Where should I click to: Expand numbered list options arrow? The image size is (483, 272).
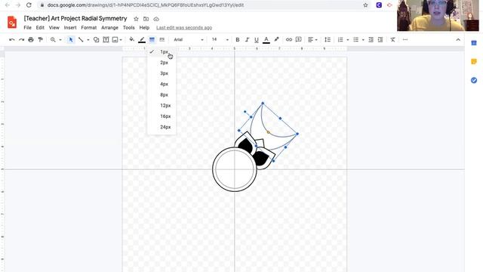pos(348,40)
